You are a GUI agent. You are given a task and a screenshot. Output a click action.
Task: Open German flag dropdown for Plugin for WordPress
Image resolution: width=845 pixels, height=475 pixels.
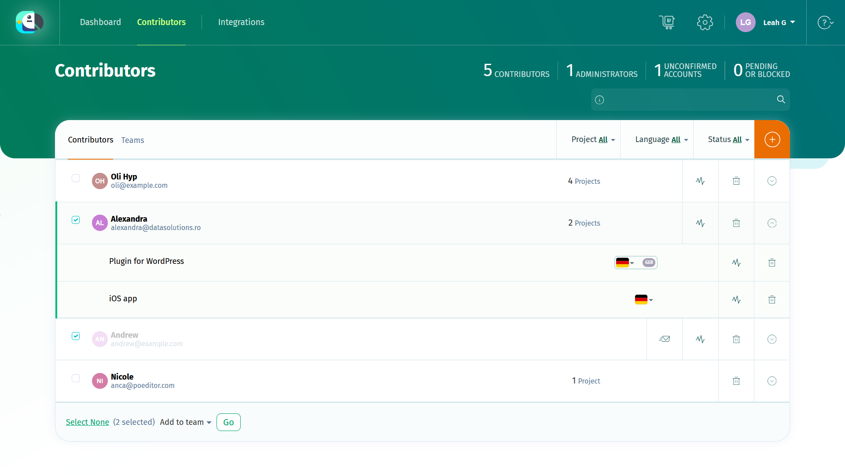click(x=625, y=263)
